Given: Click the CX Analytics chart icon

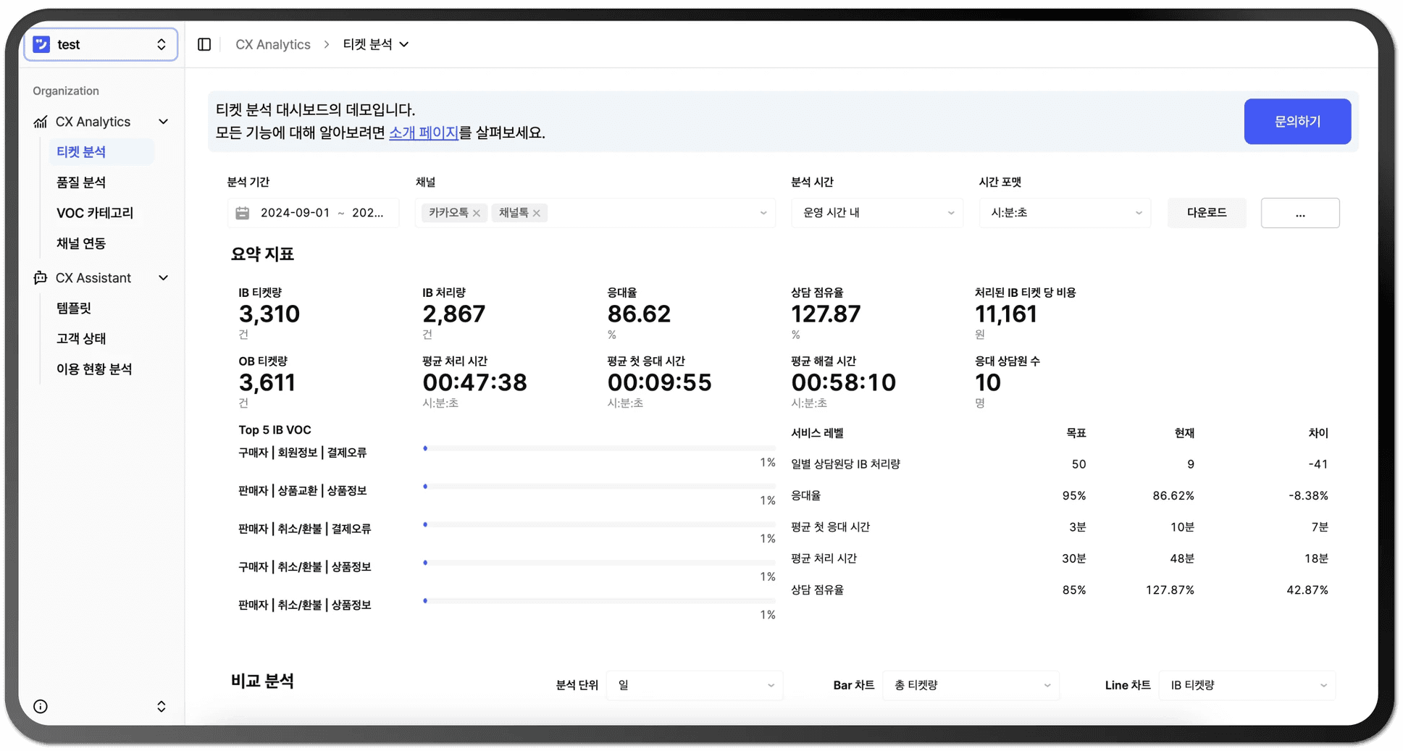Looking at the screenshot, I should [41, 122].
